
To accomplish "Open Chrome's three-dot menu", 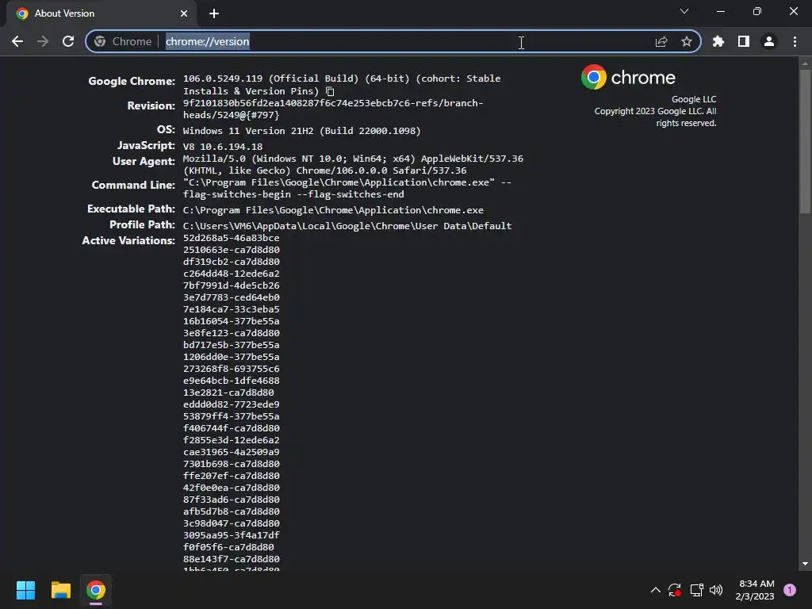I will pos(795,41).
